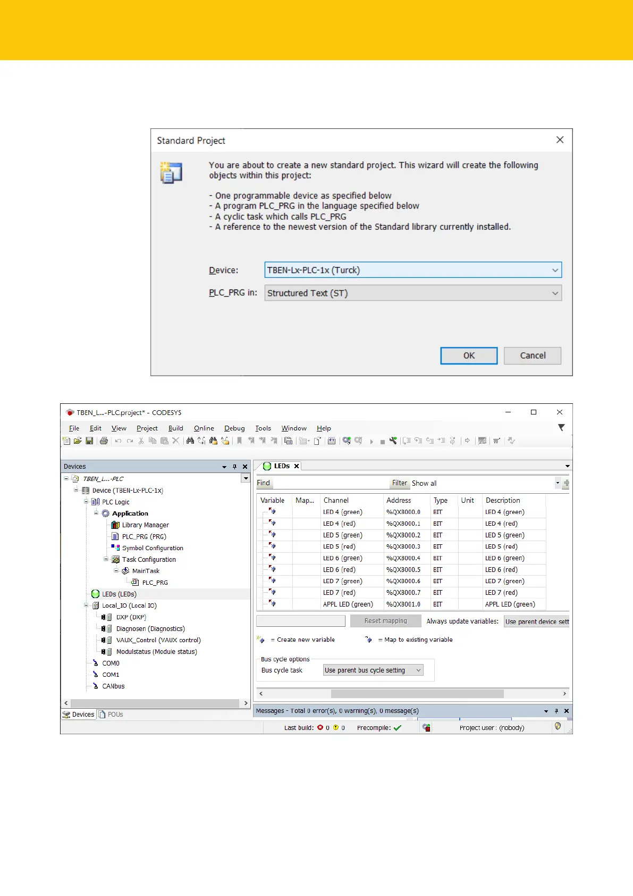The image size is (633, 896).
Task: Click the Devices tree horizontal scrollbar
Action: (x=155, y=703)
